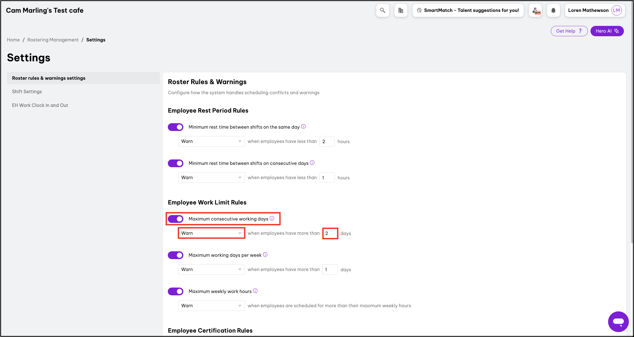This screenshot has height=337, width=634.
Task: Click the consecutive days rest hours input
Action: pos(327,178)
